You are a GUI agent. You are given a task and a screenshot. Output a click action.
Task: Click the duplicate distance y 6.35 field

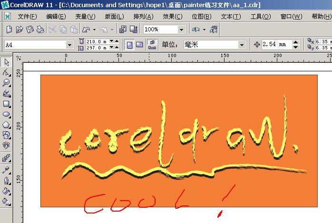pos(323,48)
